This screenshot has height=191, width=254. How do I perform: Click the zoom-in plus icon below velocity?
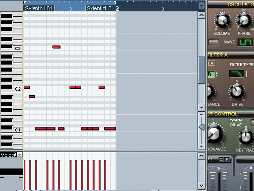[2, 179]
